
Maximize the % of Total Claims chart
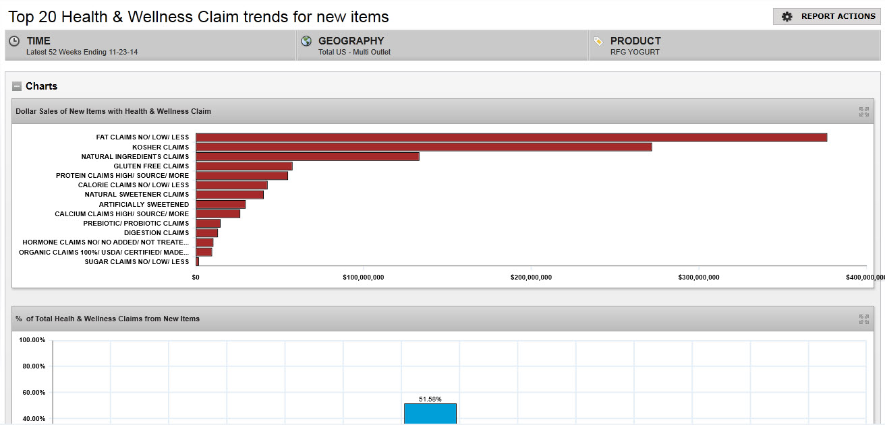point(863,319)
